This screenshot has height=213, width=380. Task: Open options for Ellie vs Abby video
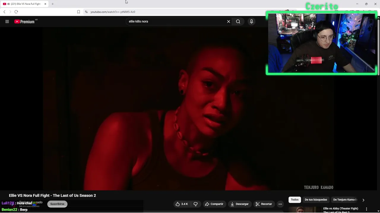(x=366, y=209)
